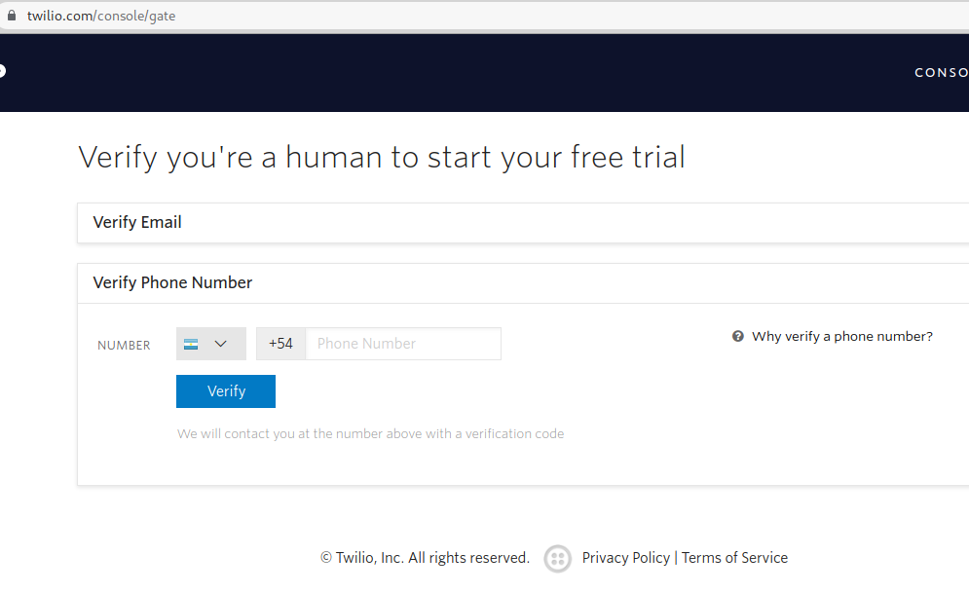
Task: Click the lock icon in the address bar
Action: (x=11, y=16)
